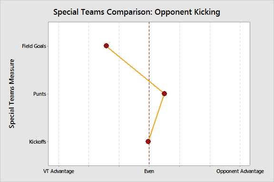Click the Field Goals data point
274x182 pixels.
coord(106,46)
